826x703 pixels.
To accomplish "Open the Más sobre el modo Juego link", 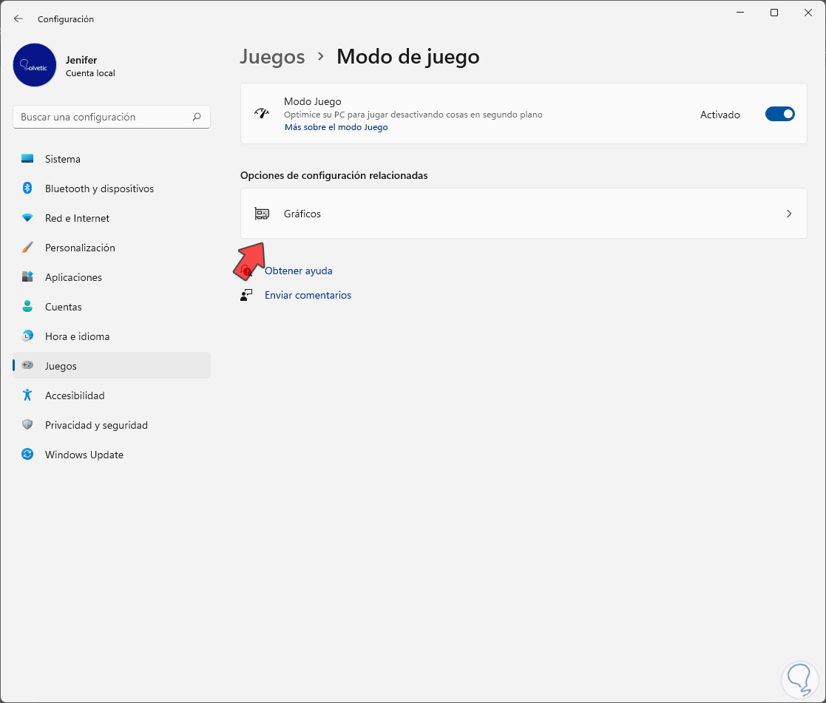I will click(336, 127).
